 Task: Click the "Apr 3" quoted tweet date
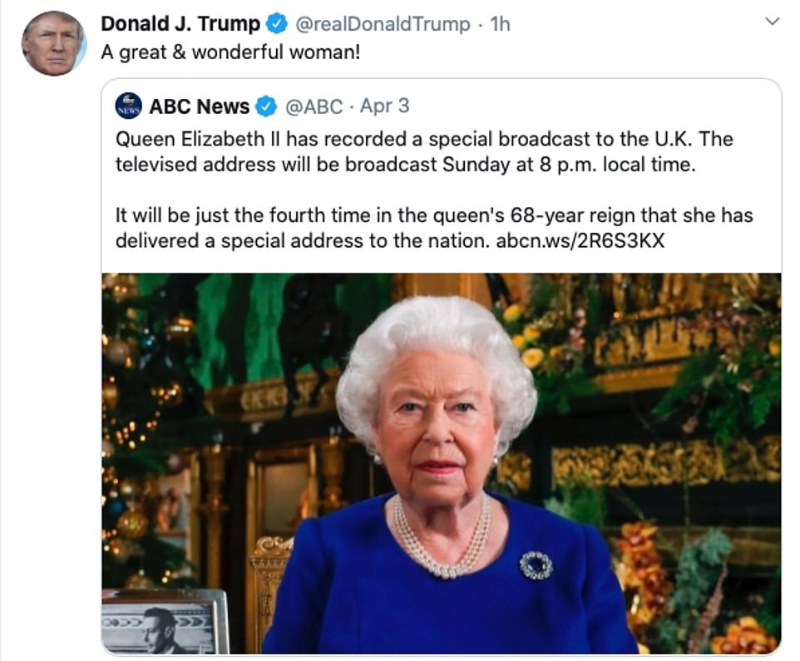pyautogui.click(x=384, y=106)
